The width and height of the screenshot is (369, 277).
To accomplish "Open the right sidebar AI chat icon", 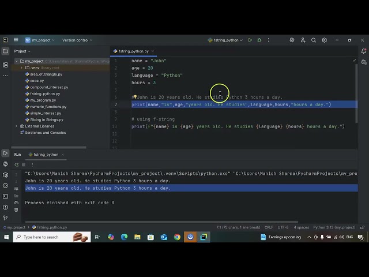I will click(364, 62).
